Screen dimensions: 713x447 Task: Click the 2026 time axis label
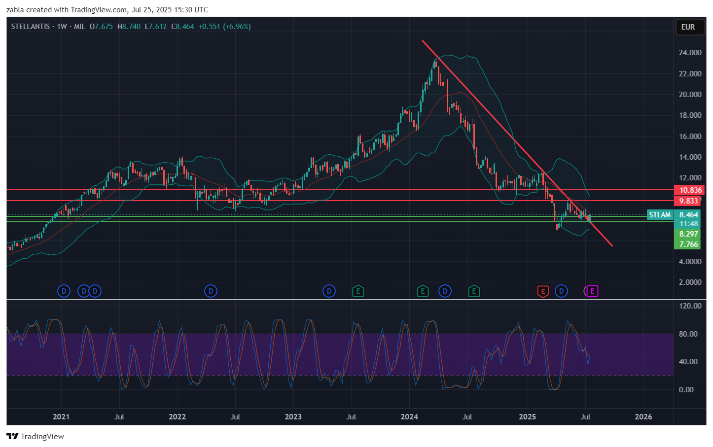point(643,417)
